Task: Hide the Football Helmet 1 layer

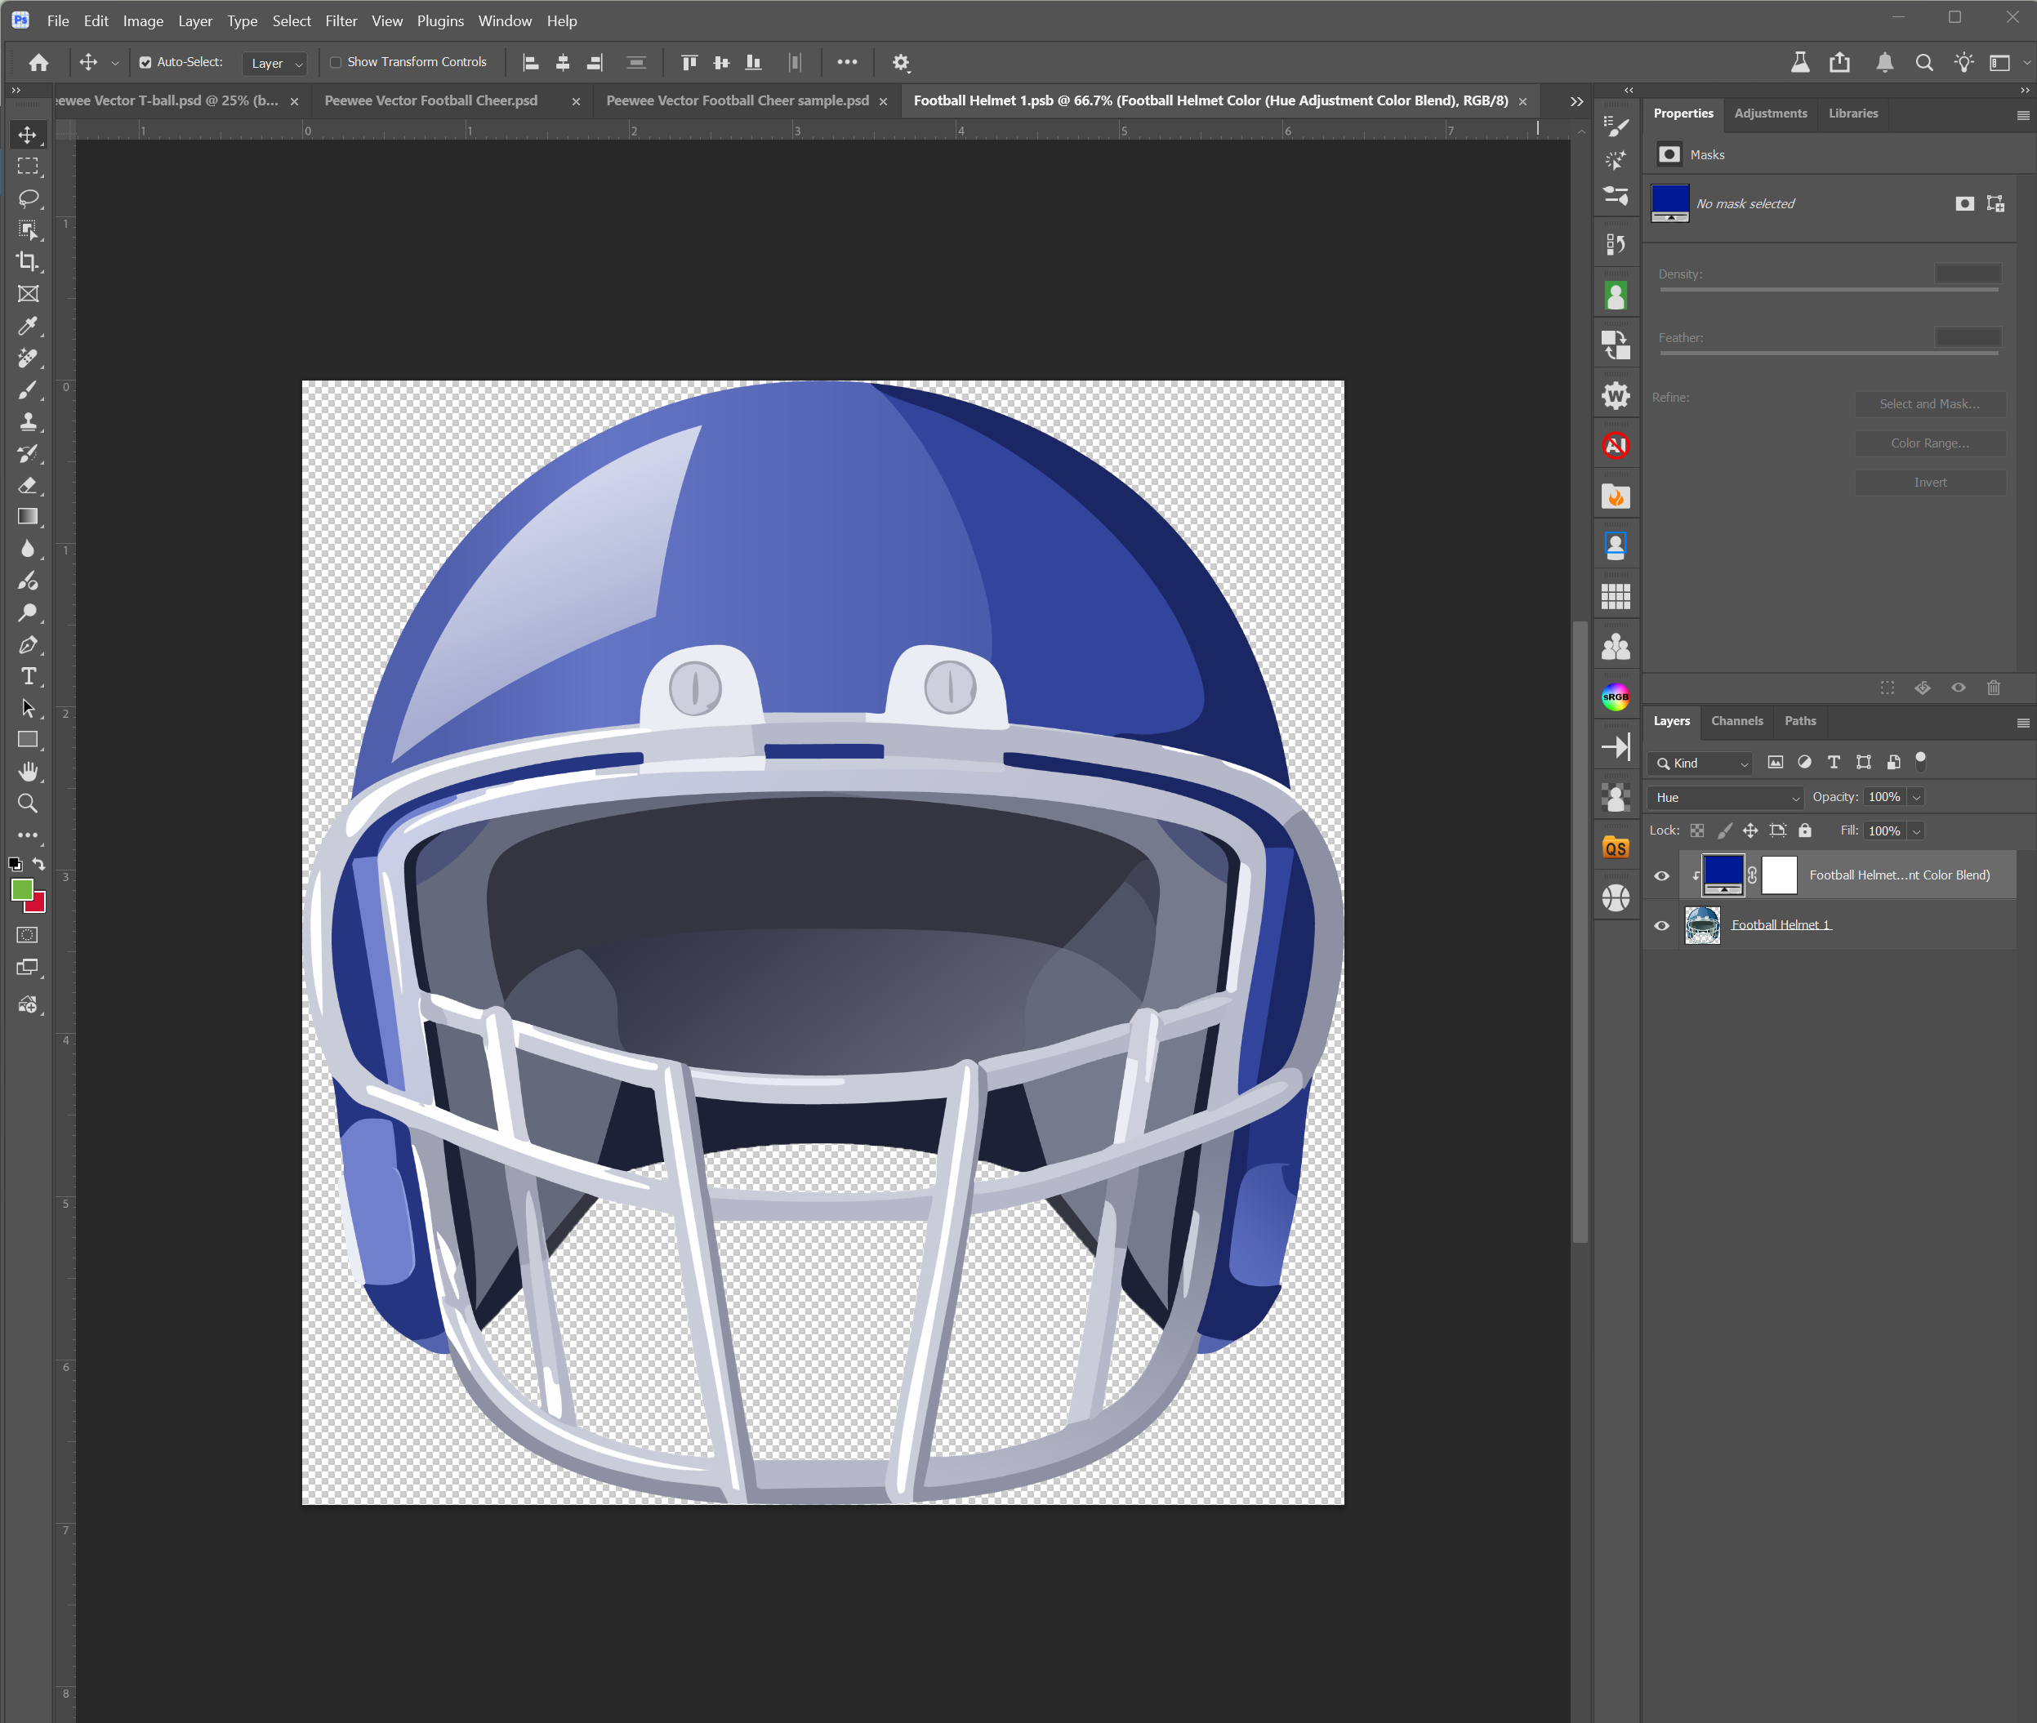Action: (x=1660, y=926)
